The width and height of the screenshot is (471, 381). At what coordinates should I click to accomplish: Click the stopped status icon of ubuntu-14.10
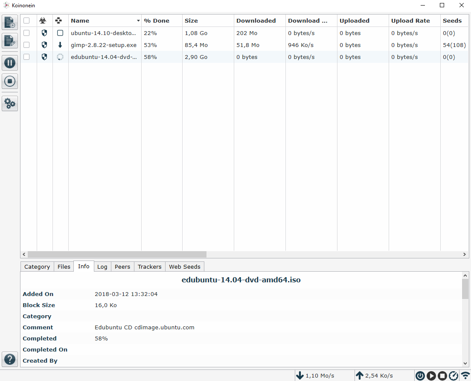(60, 33)
